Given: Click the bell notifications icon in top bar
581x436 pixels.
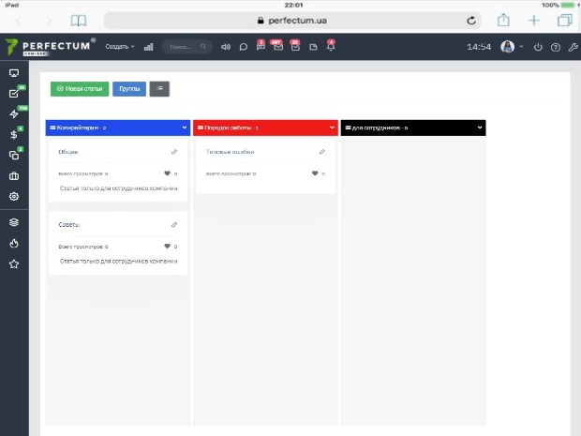Looking at the screenshot, I should [330, 46].
